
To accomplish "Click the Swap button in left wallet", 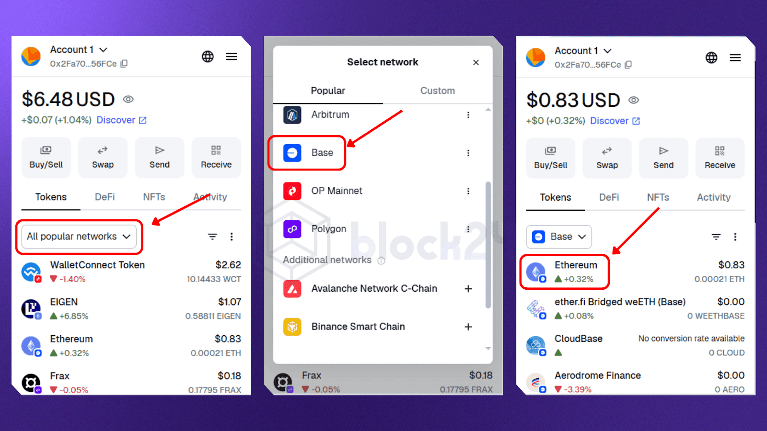I will (103, 158).
